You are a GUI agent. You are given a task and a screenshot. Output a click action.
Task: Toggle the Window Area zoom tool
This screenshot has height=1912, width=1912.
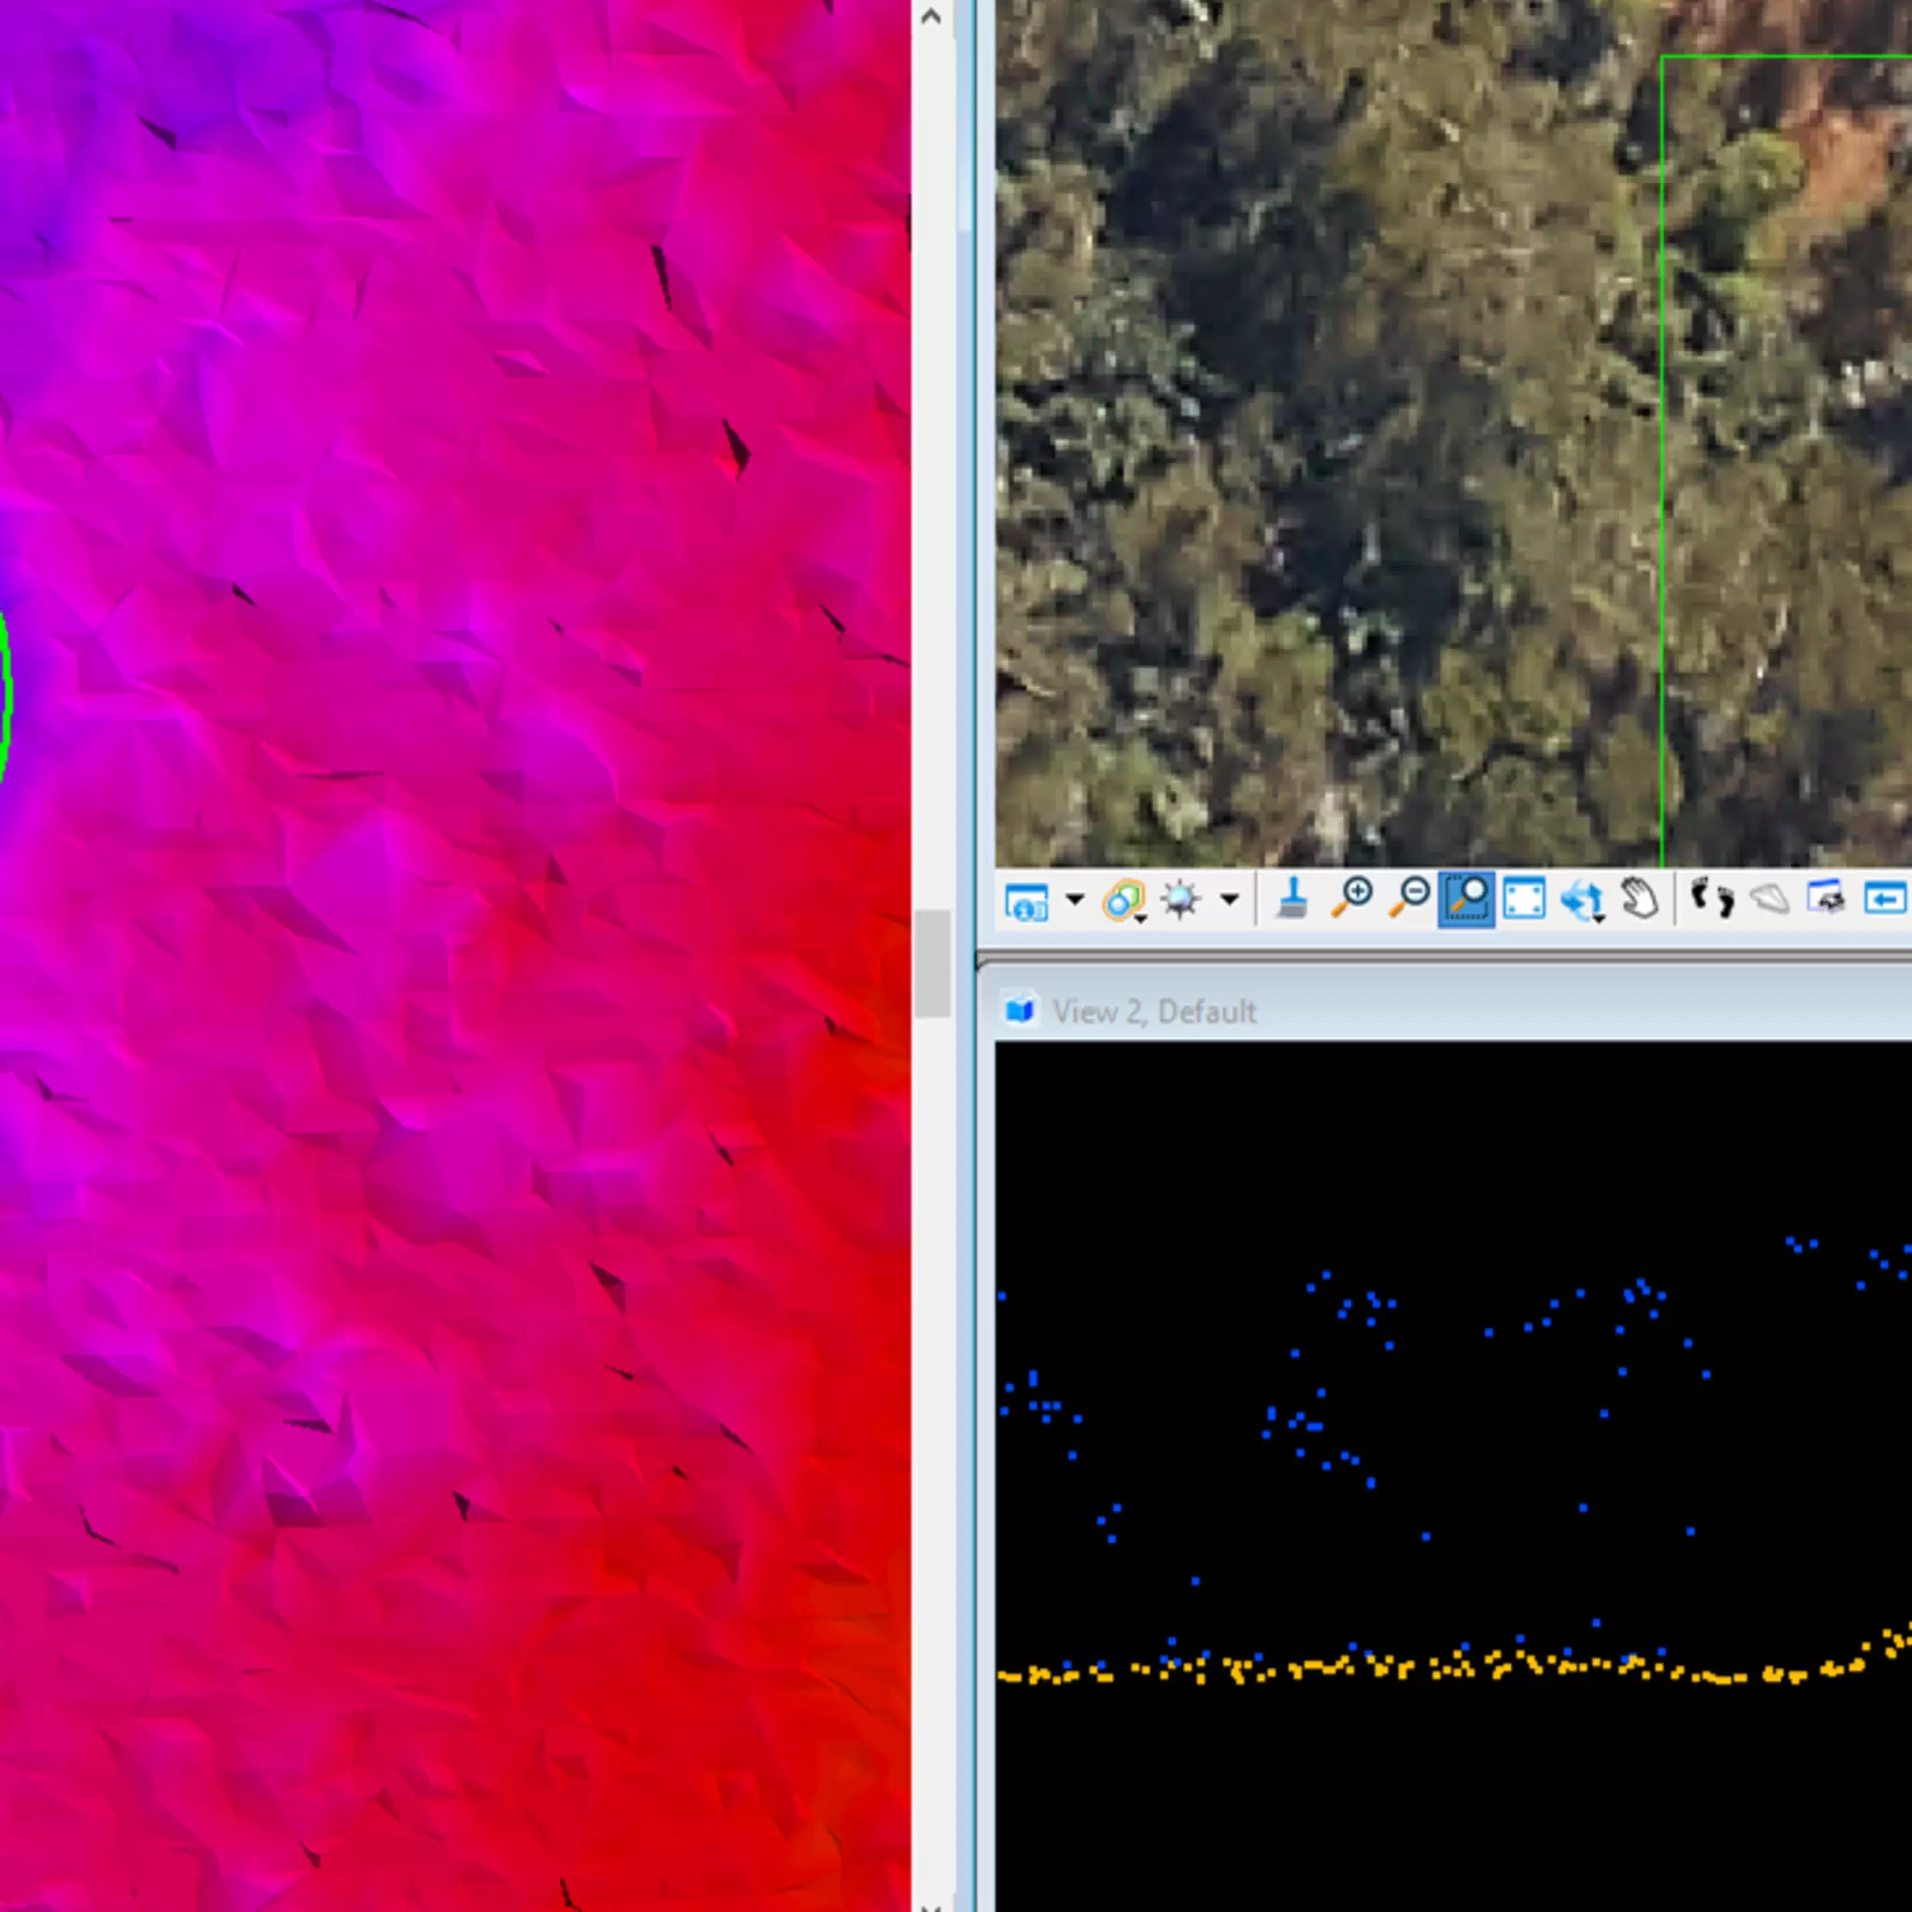pos(1465,898)
